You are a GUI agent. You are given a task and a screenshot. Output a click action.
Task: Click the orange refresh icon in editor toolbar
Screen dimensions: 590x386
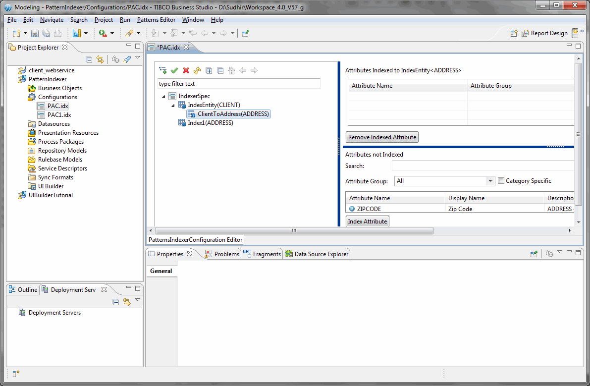pos(197,70)
